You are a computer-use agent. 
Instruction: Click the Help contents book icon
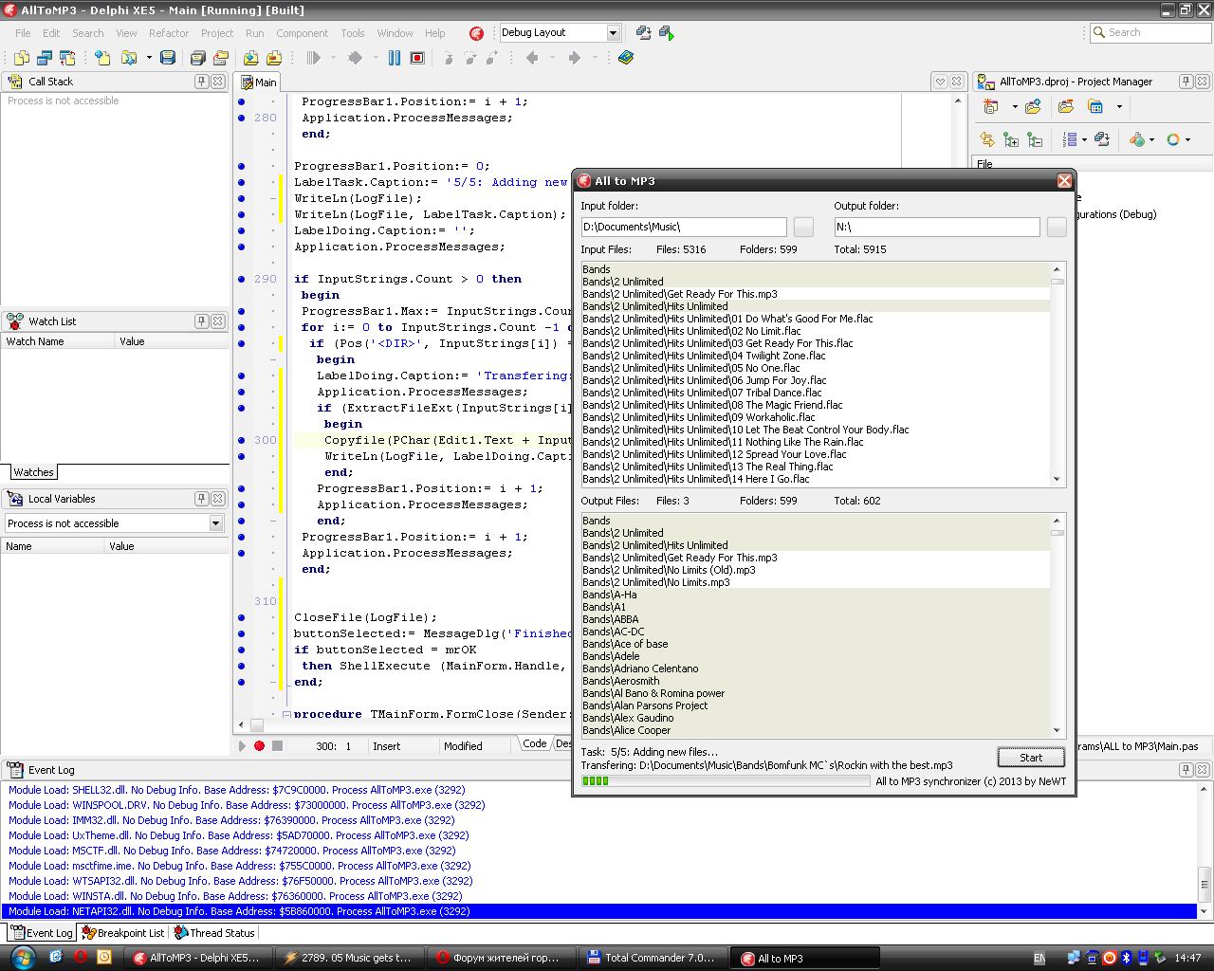pyautogui.click(x=626, y=58)
